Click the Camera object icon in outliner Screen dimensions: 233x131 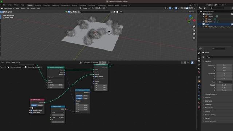click(206, 17)
